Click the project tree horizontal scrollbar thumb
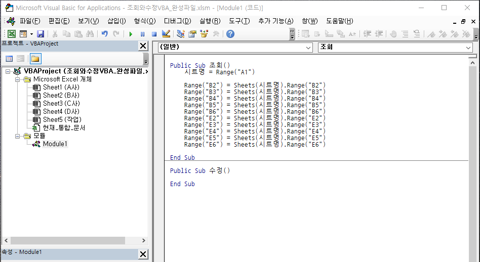This screenshot has height=262, width=480. click(x=68, y=241)
